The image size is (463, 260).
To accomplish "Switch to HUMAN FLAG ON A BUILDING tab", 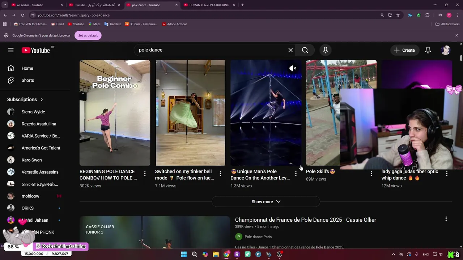I will point(209,5).
